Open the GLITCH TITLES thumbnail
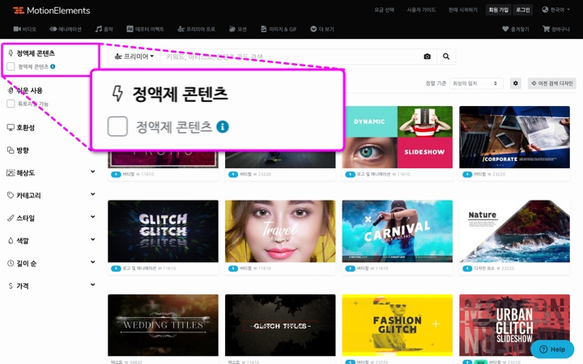Image resolution: width=583 pixels, height=364 pixels. coord(280,325)
